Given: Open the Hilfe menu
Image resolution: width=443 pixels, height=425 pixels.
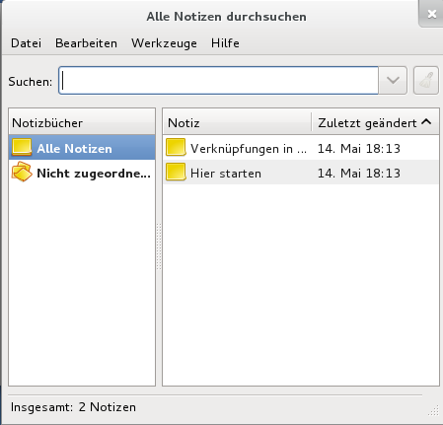Looking at the screenshot, I should [x=225, y=43].
